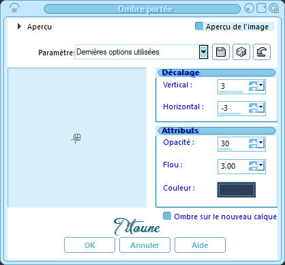Reset to default with the arrow icon
Screen dimensions: 285x265
pos(262,52)
